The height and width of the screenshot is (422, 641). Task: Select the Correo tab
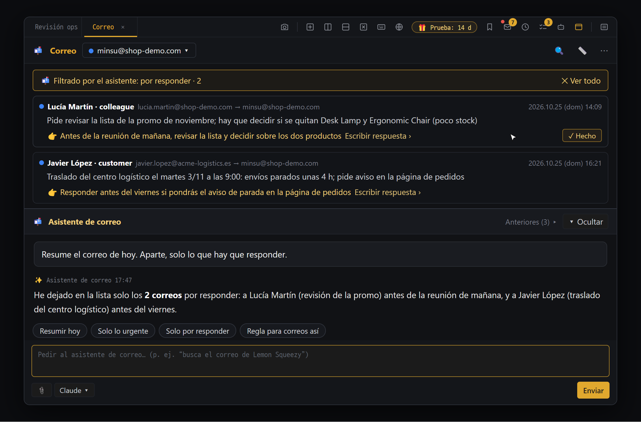coord(103,27)
